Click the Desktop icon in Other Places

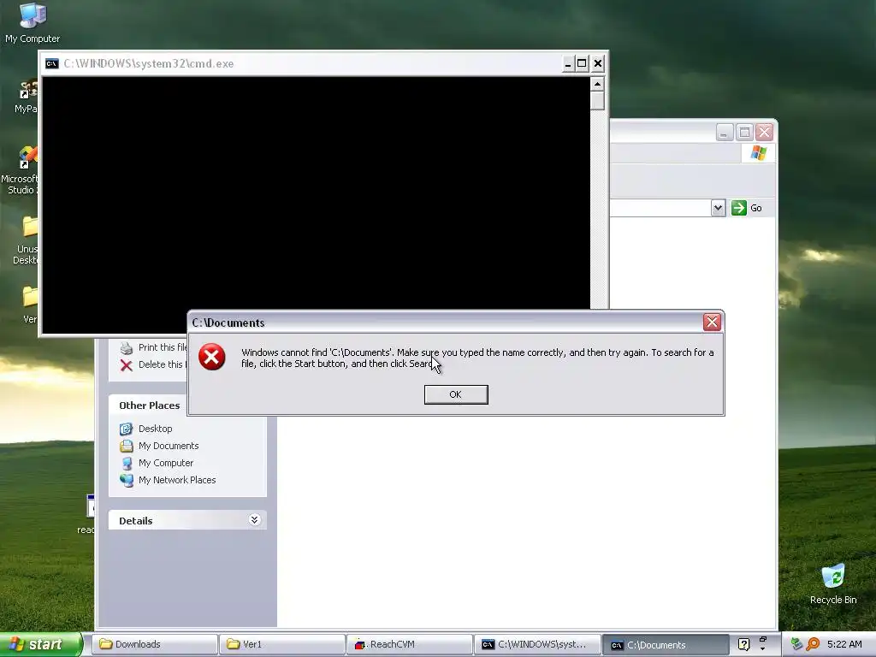(127, 429)
